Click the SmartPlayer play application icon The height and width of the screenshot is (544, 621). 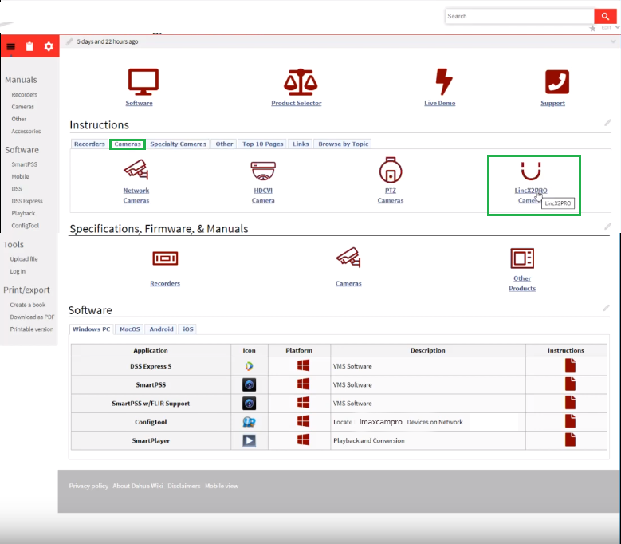[249, 440]
